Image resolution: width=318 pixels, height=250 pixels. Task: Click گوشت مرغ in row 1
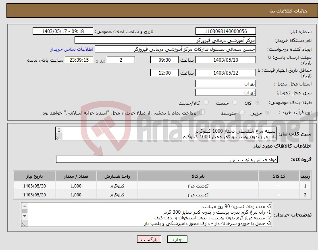[x=198, y=185]
